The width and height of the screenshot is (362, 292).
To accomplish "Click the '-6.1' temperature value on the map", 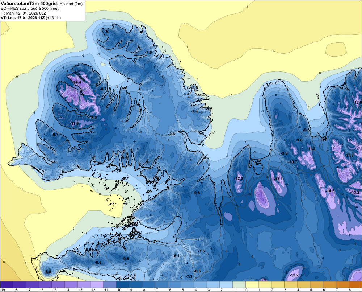I will [x=176, y=256].
